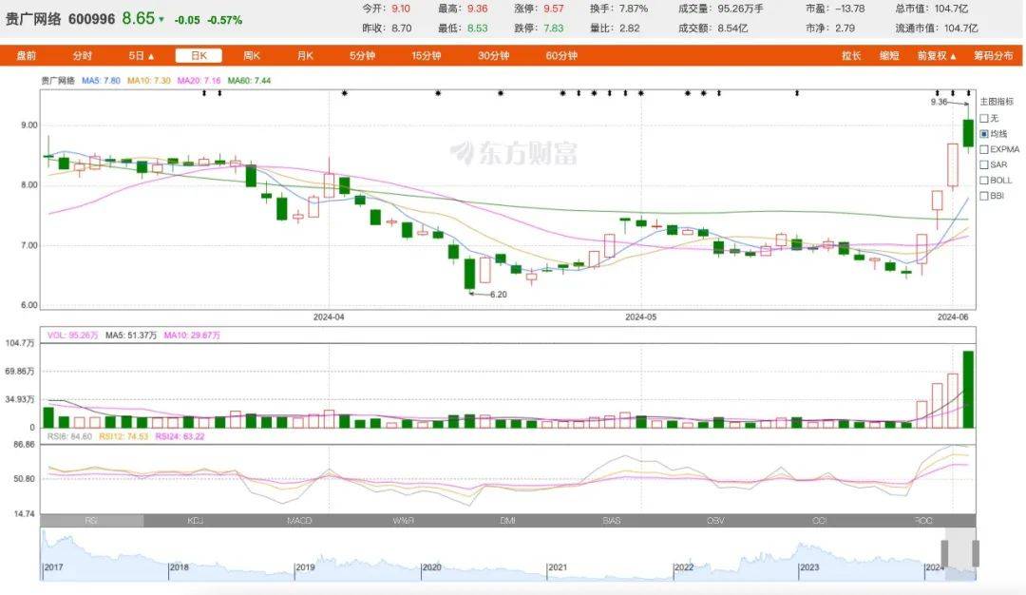The image size is (1026, 595).
Task: Switch to the 周K weekly chart tab
Action: tap(252, 56)
